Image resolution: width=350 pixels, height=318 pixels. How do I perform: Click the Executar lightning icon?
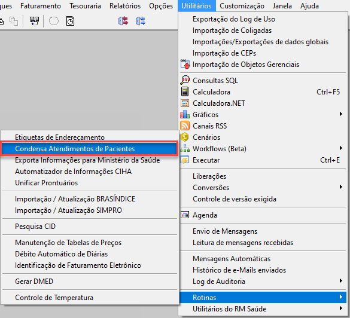point(185,160)
